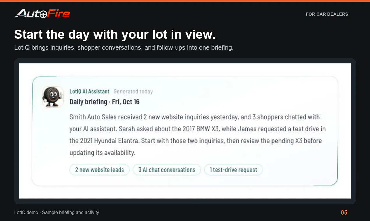Choose the '1 test-drive request' chip

(x=233, y=170)
